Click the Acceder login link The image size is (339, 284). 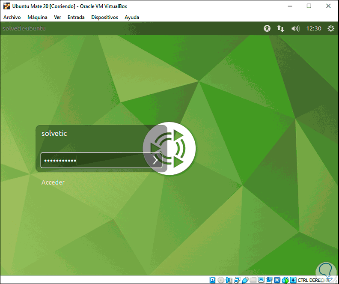(x=53, y=182)
